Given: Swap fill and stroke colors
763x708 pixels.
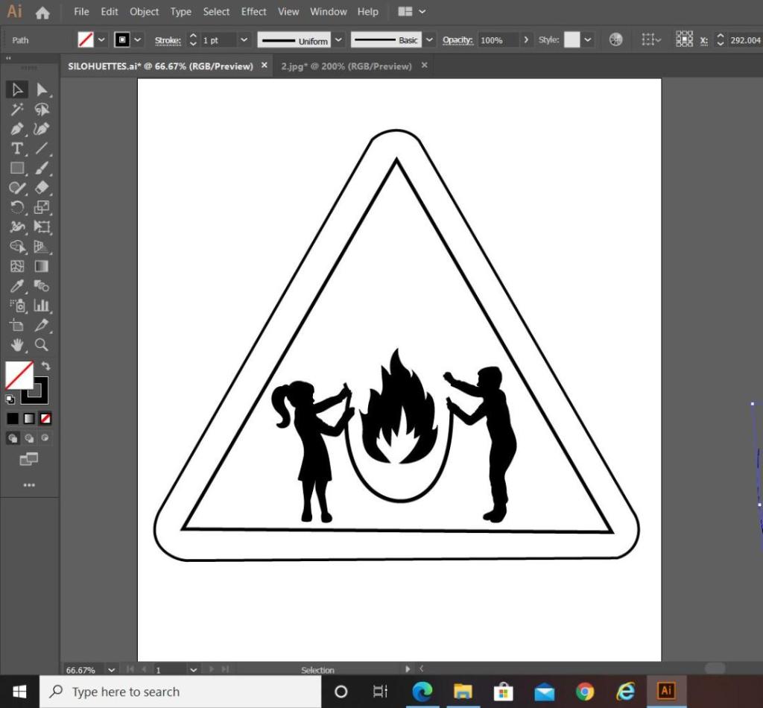Looking at the screenshot, I should [45, 366].
